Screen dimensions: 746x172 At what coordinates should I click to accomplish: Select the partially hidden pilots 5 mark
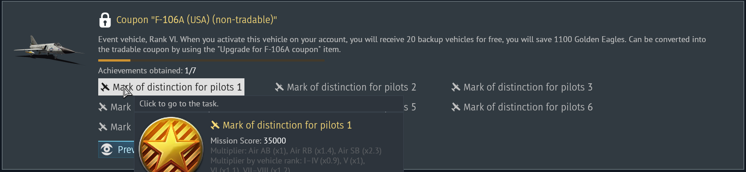(410, 107)
